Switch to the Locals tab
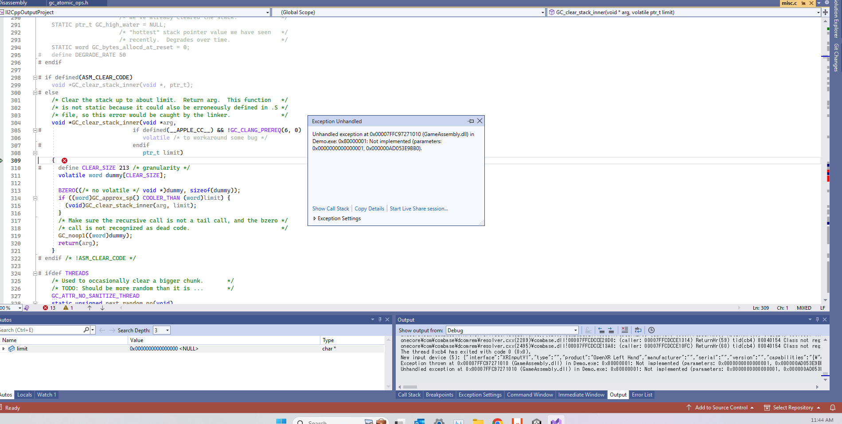This screenshot has height=424, width=842. click(24, 395)
